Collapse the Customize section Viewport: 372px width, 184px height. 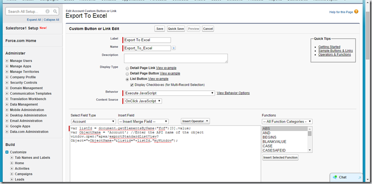click(x=7, y=152)
